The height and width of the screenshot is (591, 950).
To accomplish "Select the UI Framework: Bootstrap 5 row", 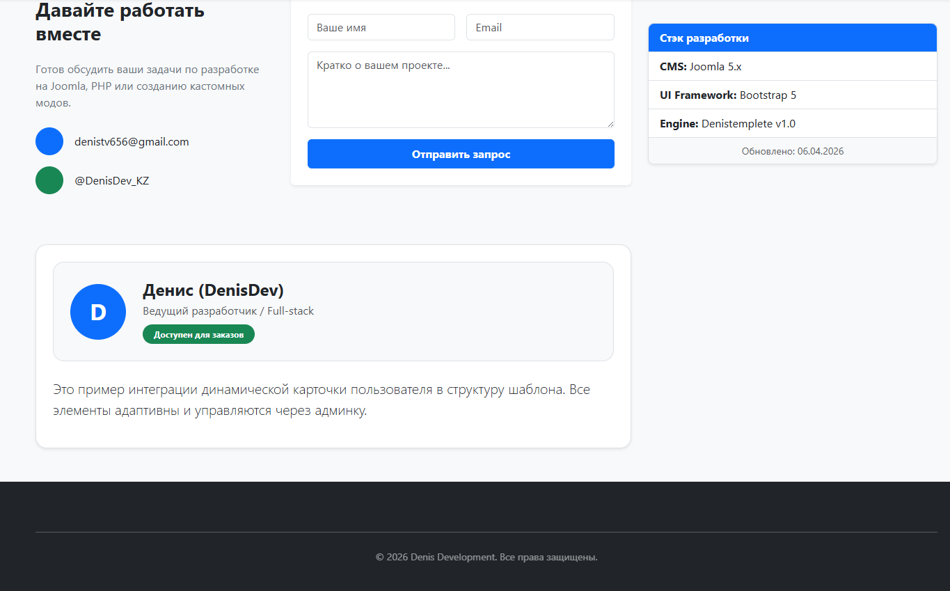I will pos(793,95).
